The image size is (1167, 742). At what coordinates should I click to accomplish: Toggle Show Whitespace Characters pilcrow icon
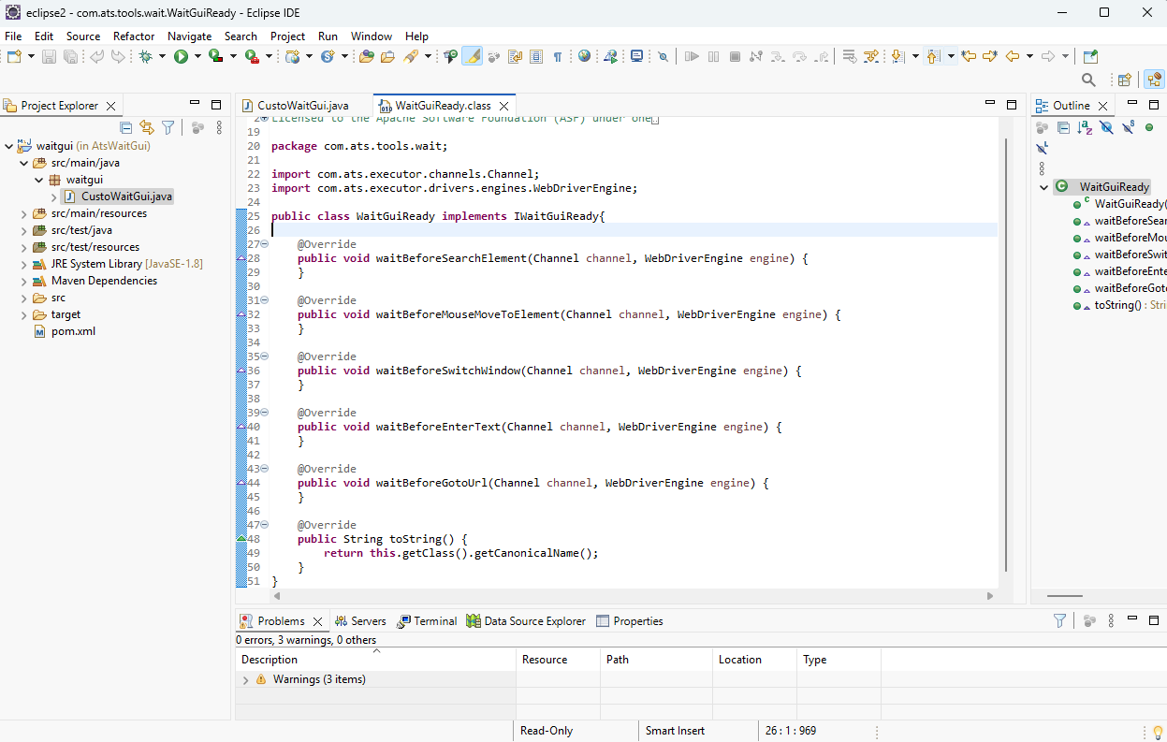(558, 57)
